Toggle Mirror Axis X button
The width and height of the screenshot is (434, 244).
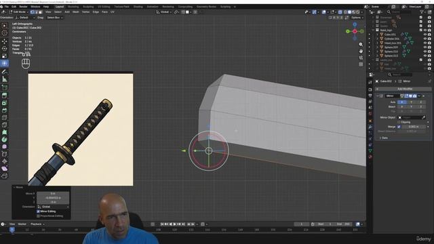[x=402, y=102]
